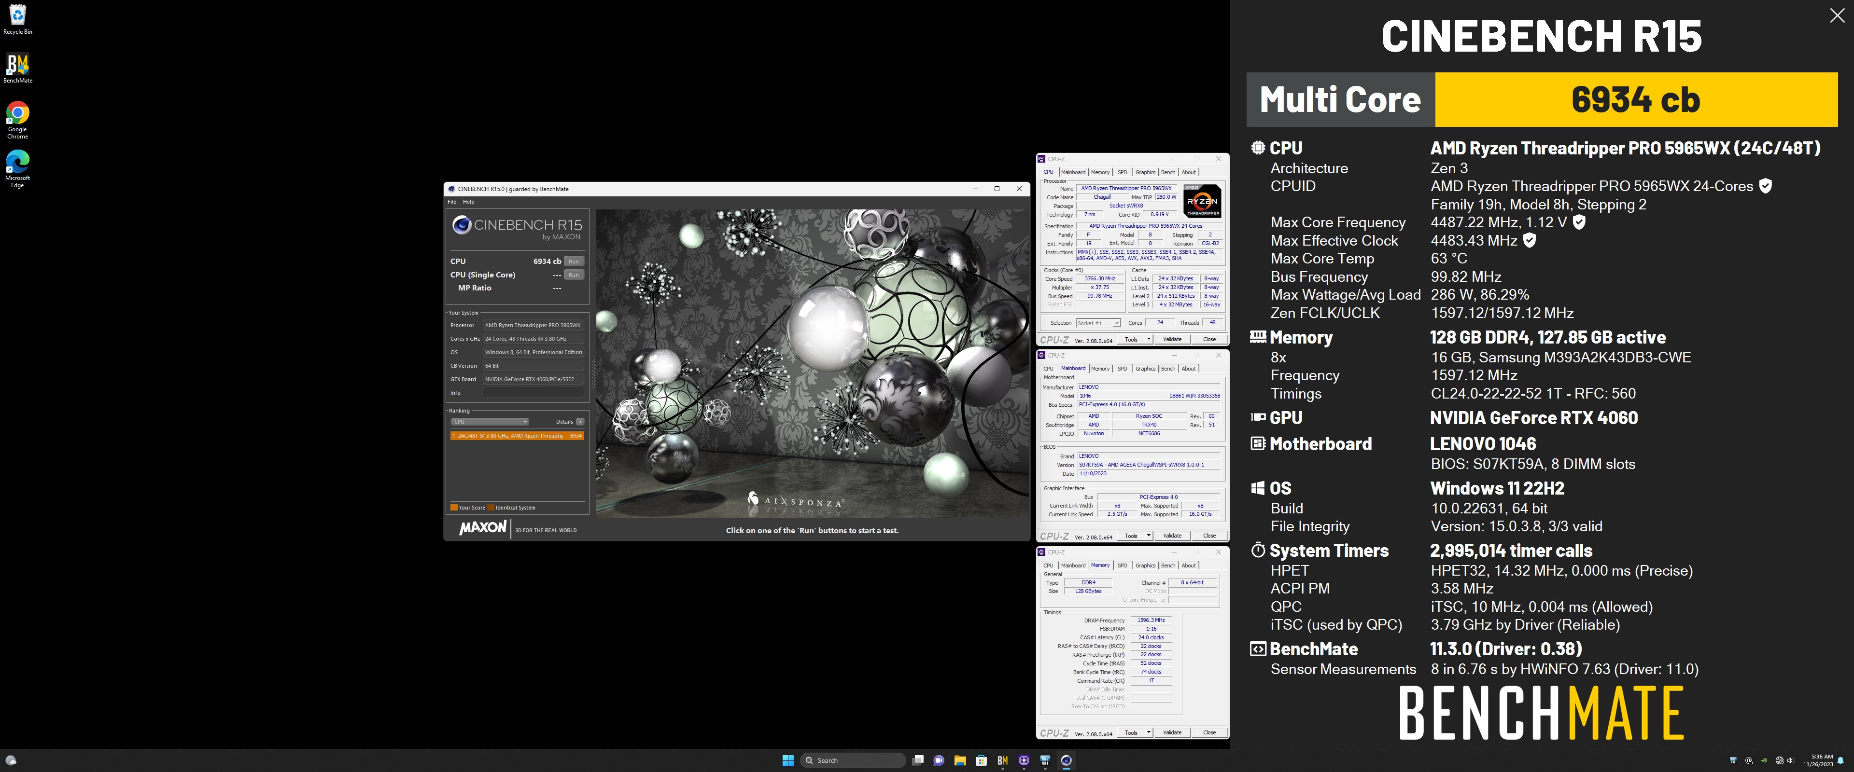Select SPD tab in top CPU-Z window
Screen dimensions: 1854x772
[1122, 172]
